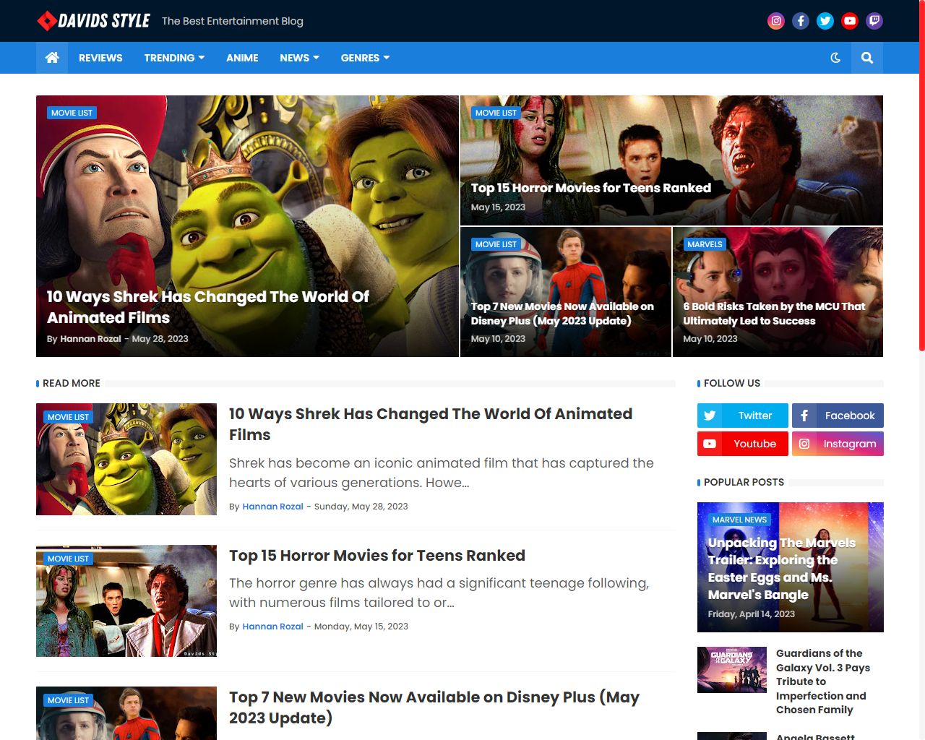925x740 pixels.
Task: Open the Reviews menu item
Action: [x=100, y=58]
